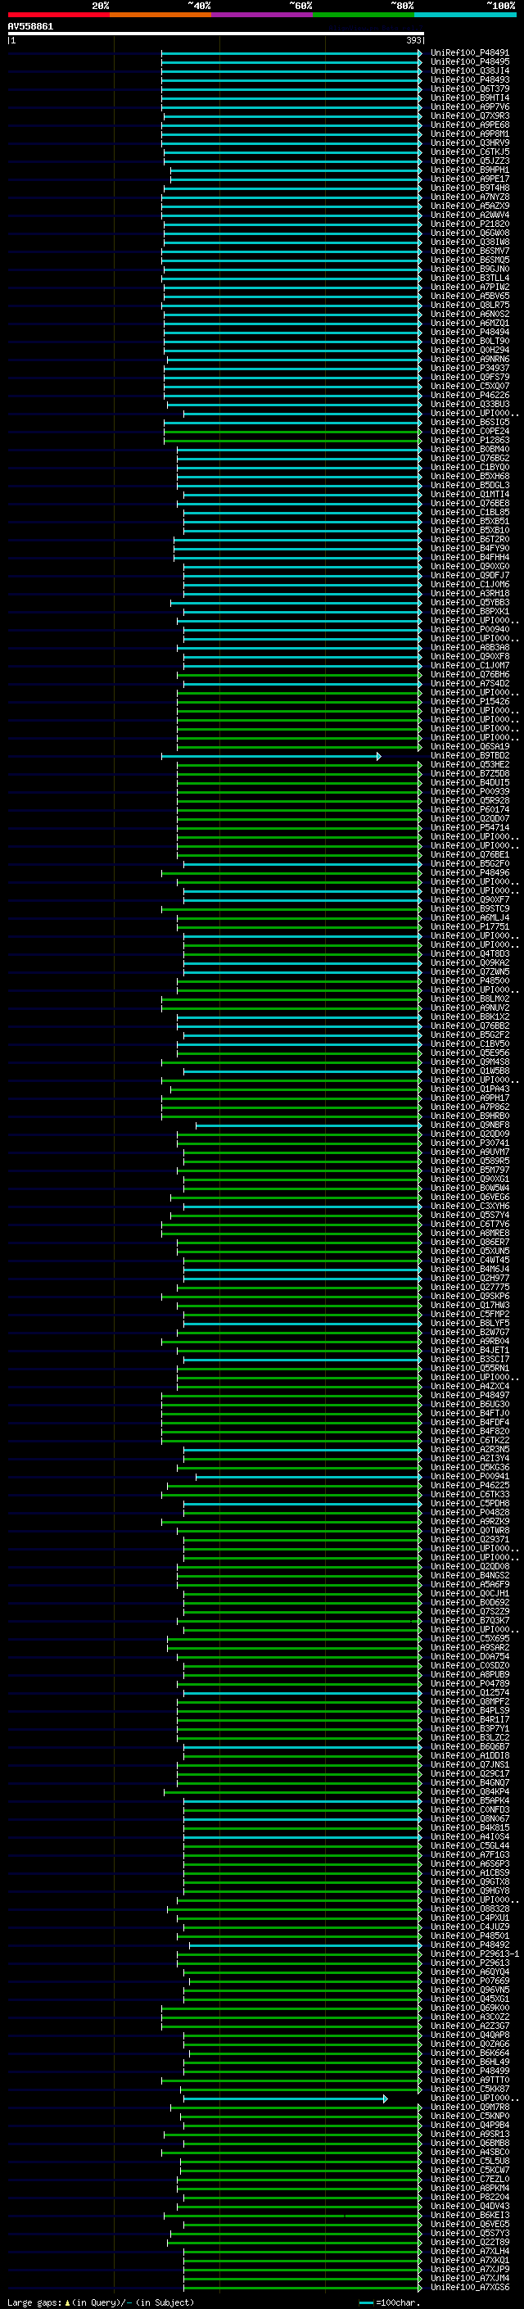Open hit UniRef100_P48500
Viewport: 524px width, 2309px height.
pyautogui.click(x=469, y=980)
